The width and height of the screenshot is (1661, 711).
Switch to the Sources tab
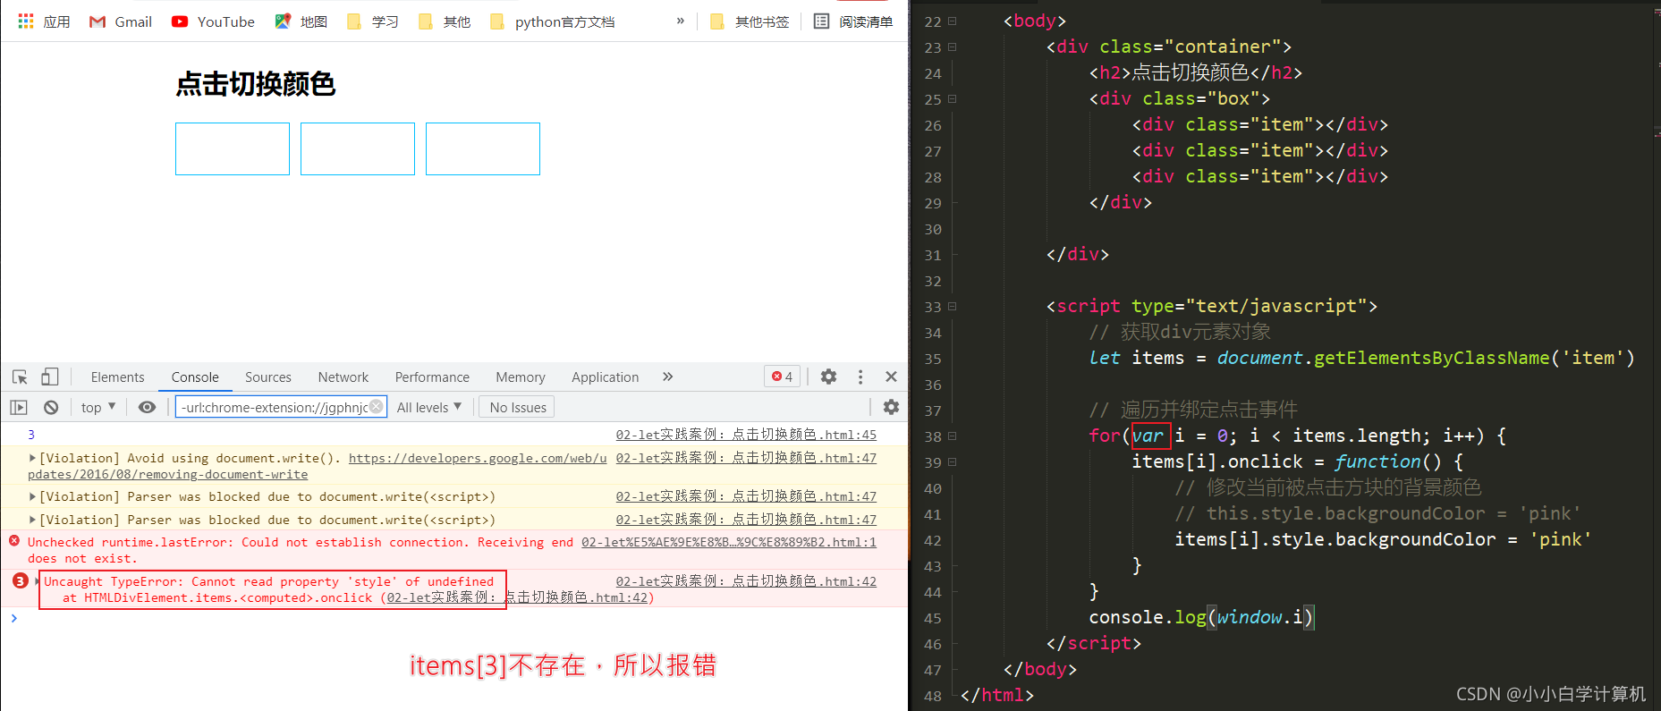268,377
